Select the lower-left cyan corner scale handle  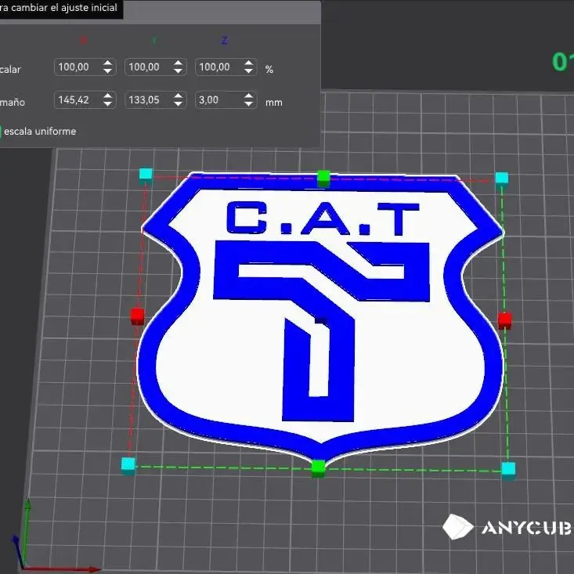[x=128, y=466]
